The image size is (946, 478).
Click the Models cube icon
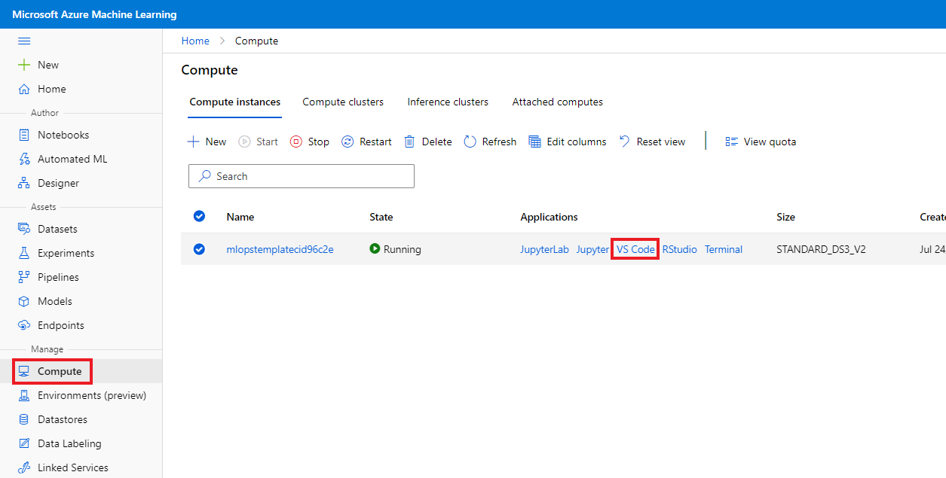pyautogui.click(x=24, y=301)
